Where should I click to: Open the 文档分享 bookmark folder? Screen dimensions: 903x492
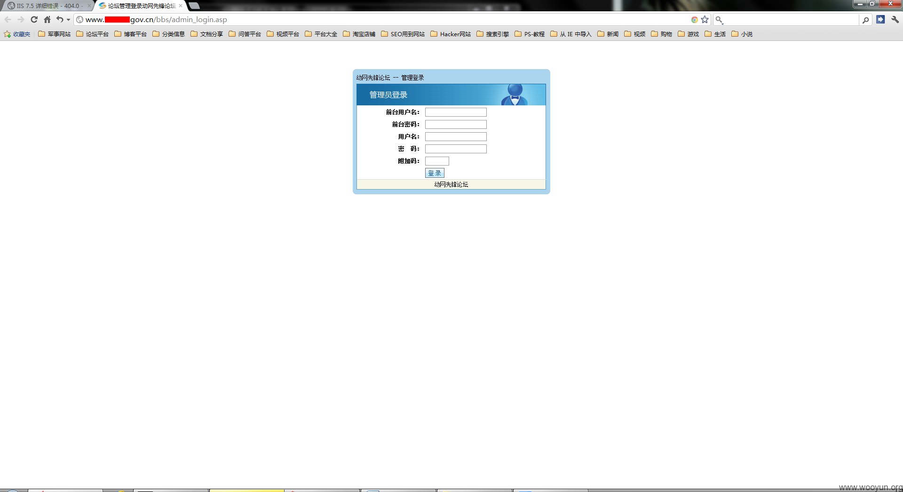coord(206,34)
